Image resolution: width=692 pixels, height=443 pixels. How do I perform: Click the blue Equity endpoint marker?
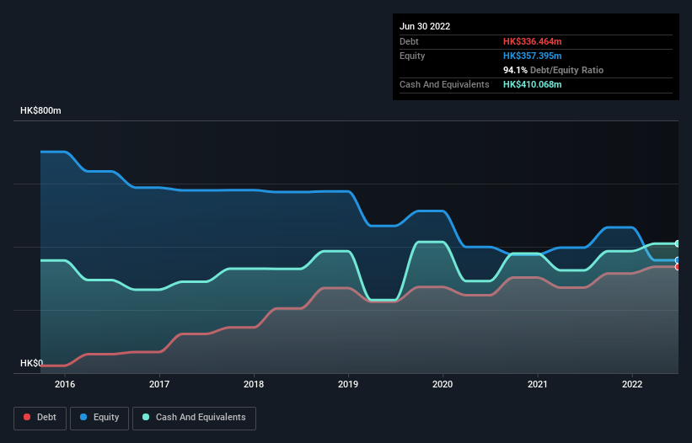point(678,260)
